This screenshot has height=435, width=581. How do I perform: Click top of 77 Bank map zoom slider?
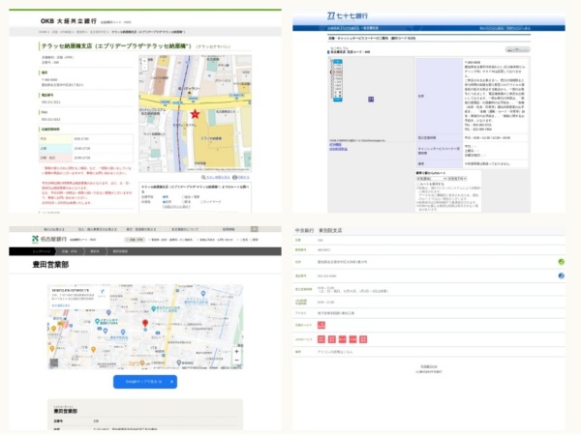338,62
